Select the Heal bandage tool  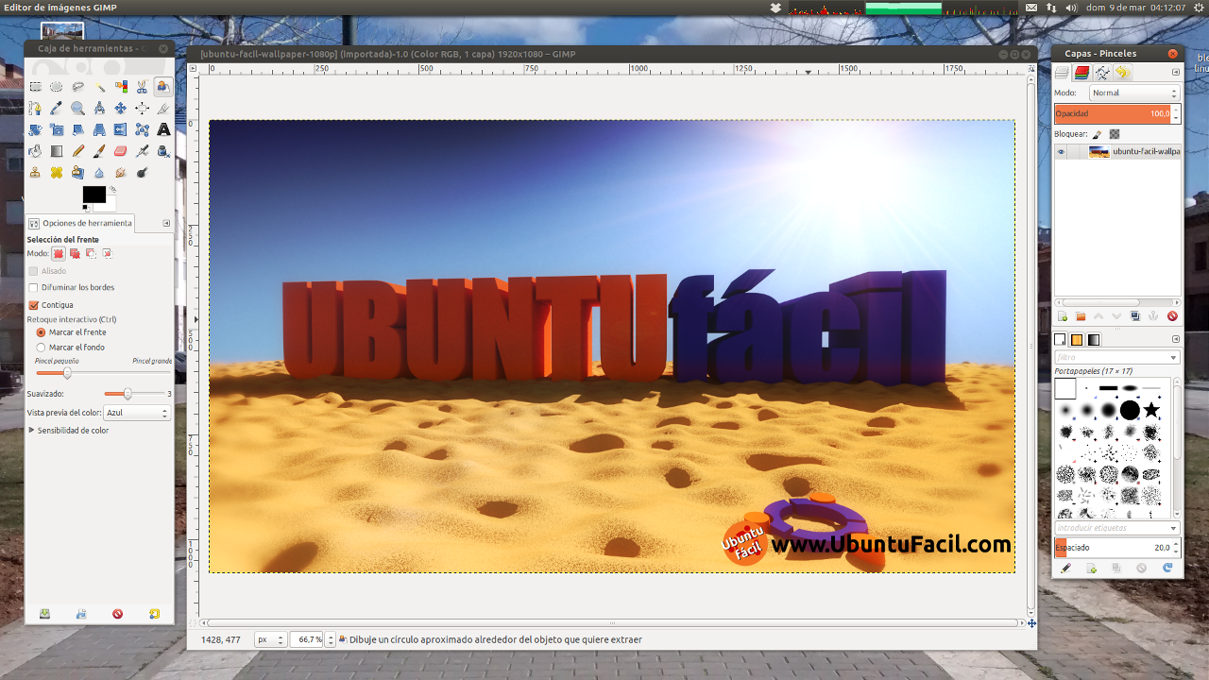coord(57,173)
